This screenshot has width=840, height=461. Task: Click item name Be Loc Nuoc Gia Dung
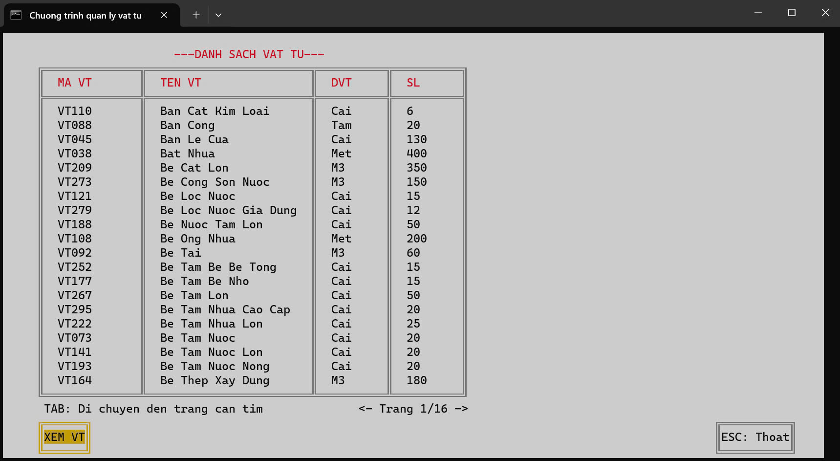pyautogui.click(x=229, y=211)
